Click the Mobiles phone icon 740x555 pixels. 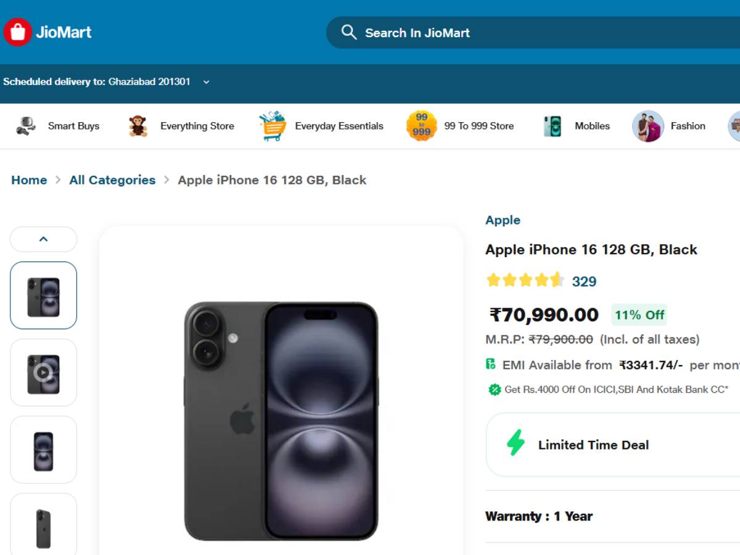click(553, 126)
